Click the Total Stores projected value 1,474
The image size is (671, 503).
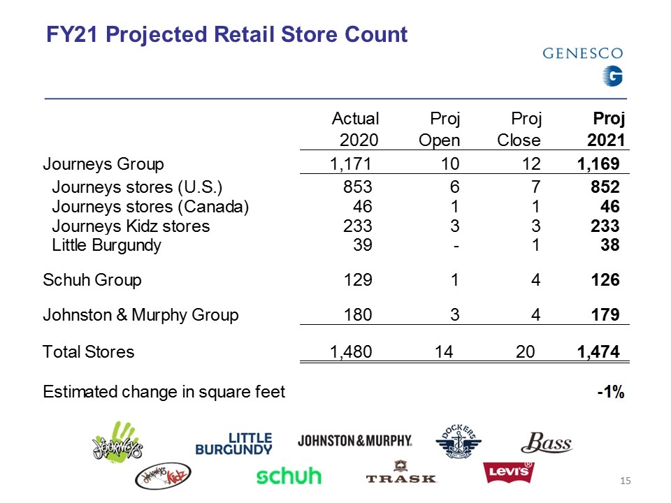[x=598, y=351]
